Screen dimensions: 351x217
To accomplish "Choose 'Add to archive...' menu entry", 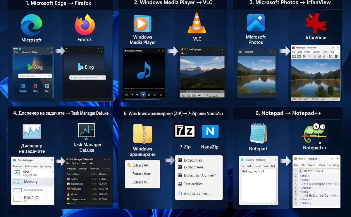I will pyautogui.click(x=199, y=194).
